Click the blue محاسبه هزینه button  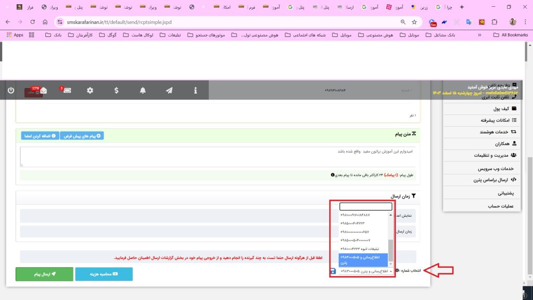104,274
